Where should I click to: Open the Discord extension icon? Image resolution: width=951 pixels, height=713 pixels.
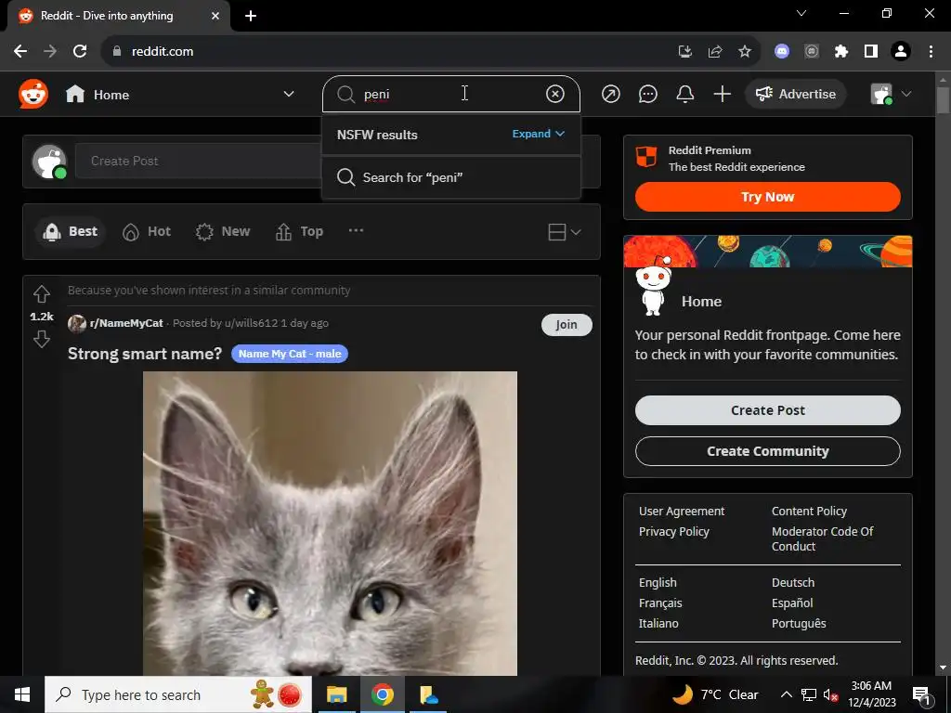point(782,52)
